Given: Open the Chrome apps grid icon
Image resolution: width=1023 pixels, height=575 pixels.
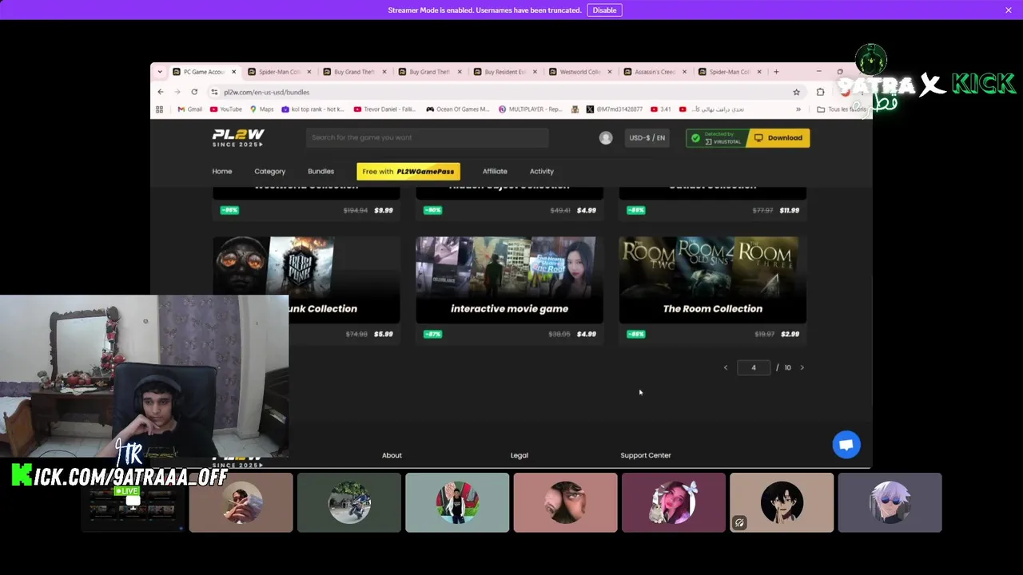Looking at the screenshot, I should click(160, 109).
